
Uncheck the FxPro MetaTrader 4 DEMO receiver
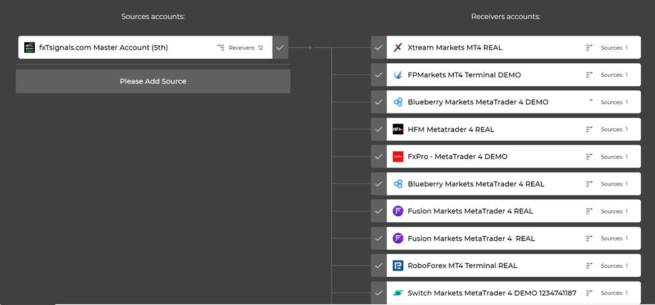pyautogui.click(x=379, y=157)
